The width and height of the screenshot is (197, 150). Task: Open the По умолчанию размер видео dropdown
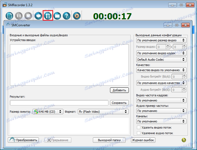161,40
